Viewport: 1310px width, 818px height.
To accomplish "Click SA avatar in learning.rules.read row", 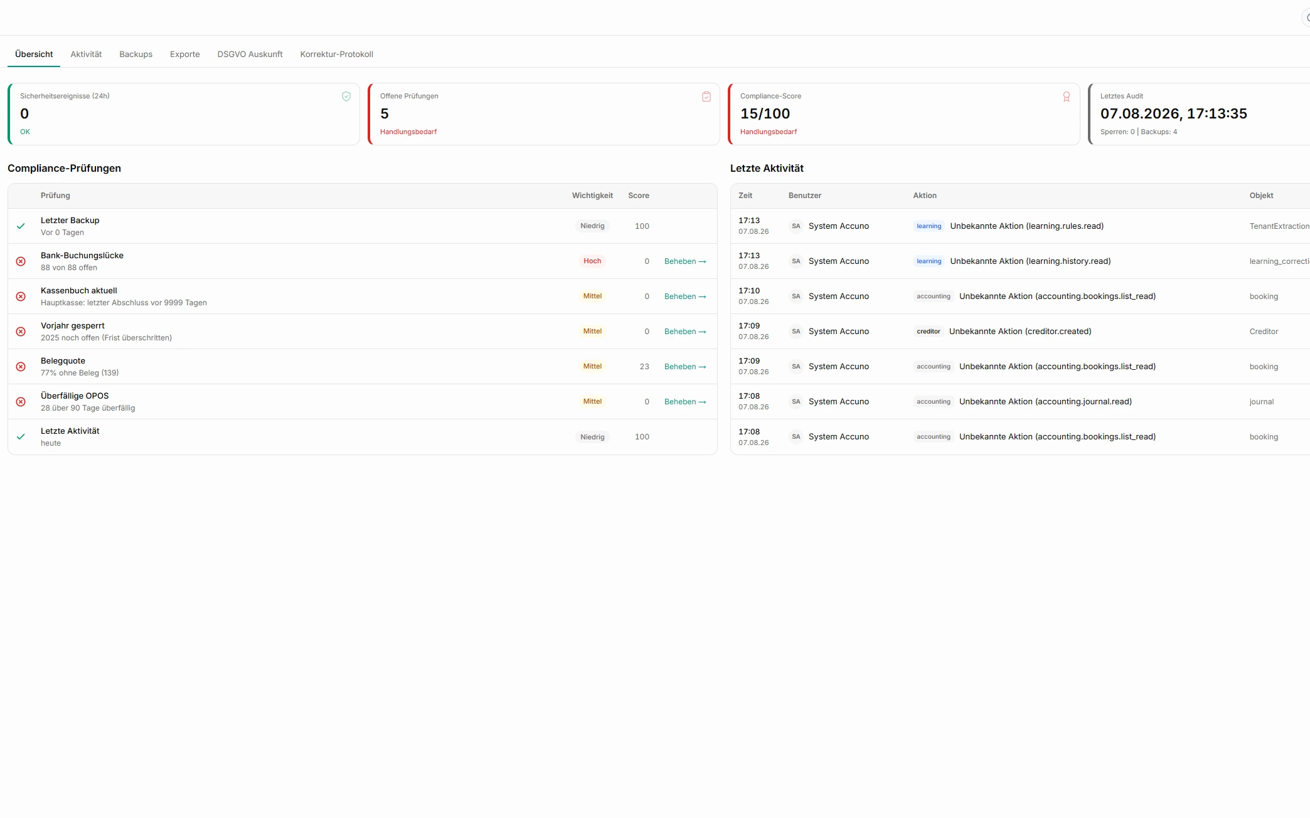I will pos(796,226).
